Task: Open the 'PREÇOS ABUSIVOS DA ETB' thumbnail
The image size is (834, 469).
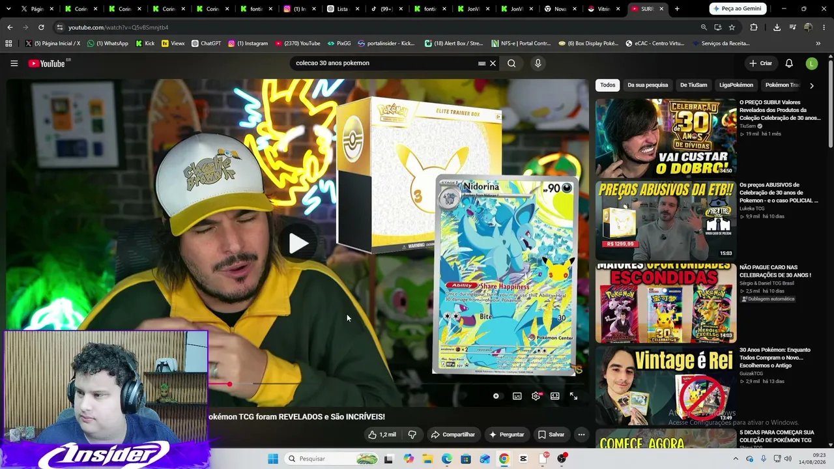Action: [x=665, y=220]
